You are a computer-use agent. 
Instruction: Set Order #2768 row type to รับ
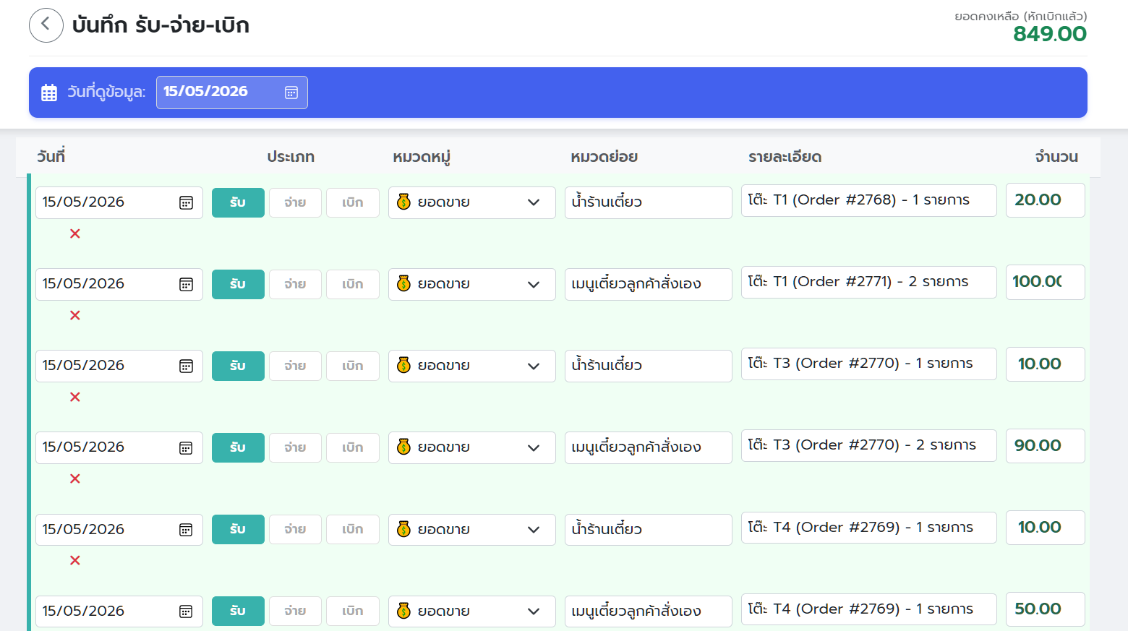coord(238,202)
